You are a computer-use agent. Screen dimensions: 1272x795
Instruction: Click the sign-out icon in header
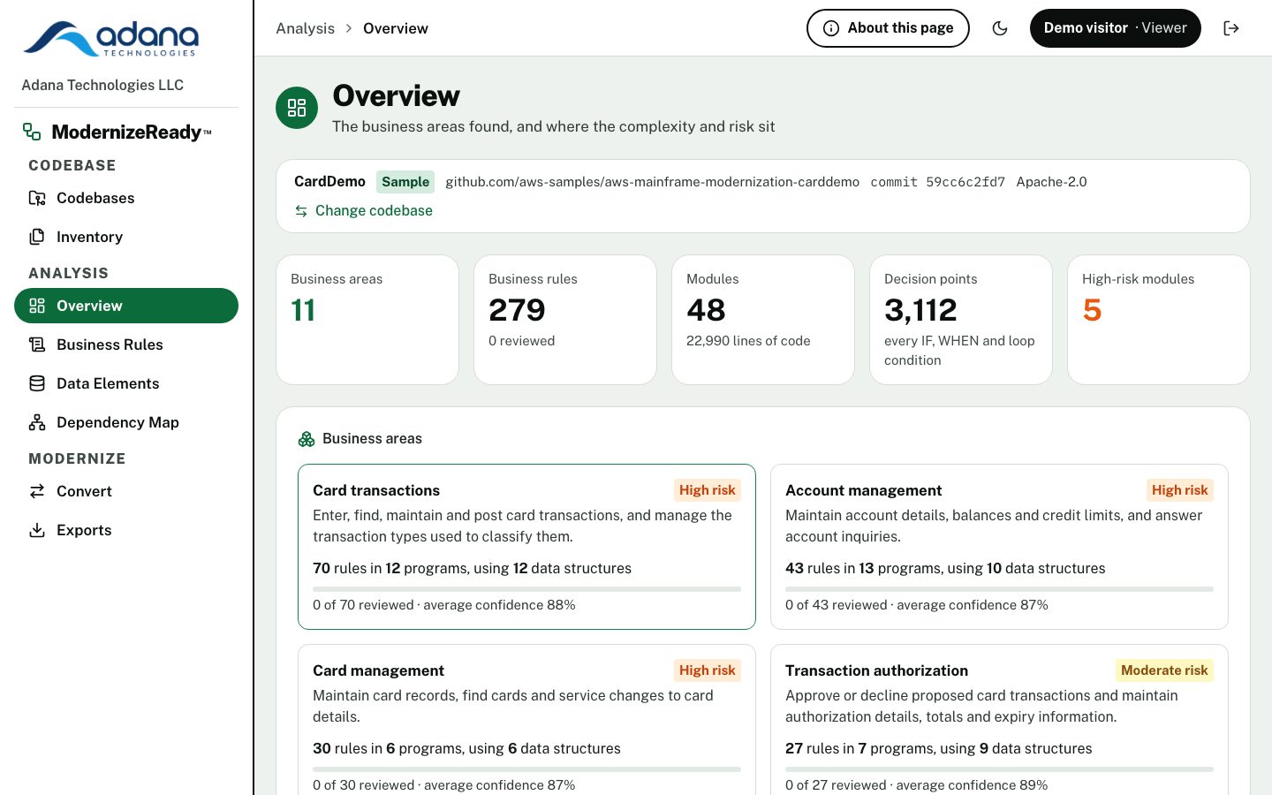[1231, 28]
